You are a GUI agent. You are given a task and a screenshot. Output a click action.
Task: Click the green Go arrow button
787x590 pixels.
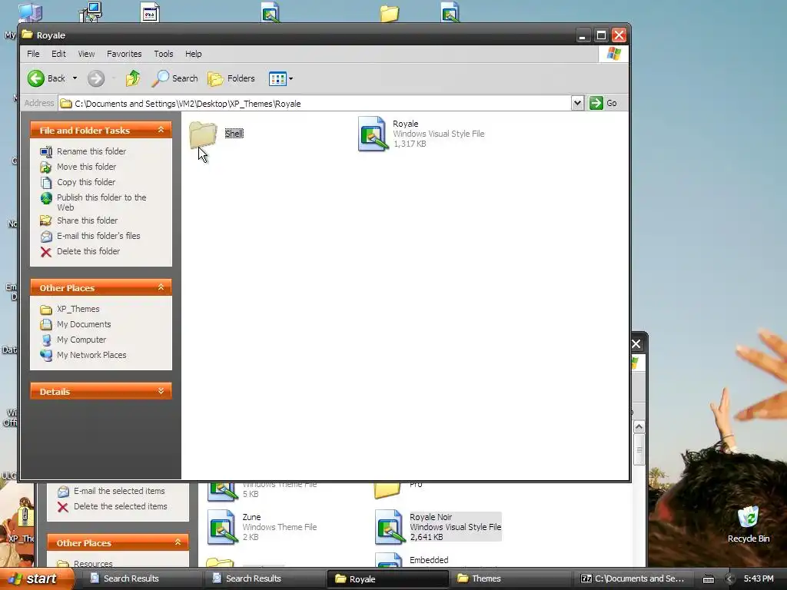coord(596,104)
